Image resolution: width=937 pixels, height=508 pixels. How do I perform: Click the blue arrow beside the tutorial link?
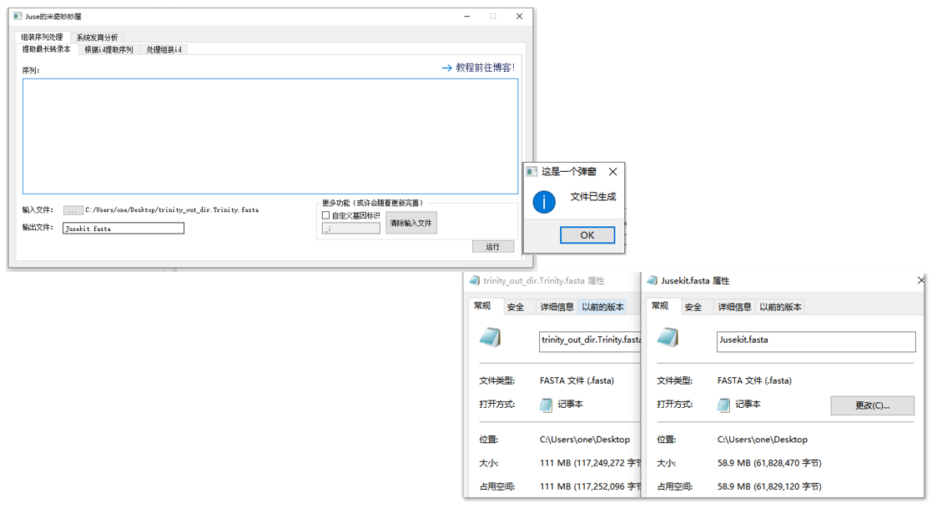point(446,68)
